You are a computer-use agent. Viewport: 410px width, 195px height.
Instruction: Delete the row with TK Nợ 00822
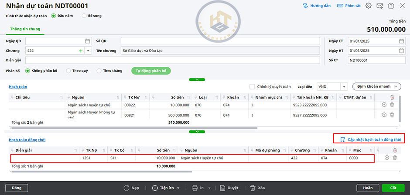(x=392, y=105)
